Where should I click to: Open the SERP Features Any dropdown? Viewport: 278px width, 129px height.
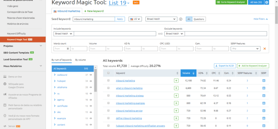[246, 49]
